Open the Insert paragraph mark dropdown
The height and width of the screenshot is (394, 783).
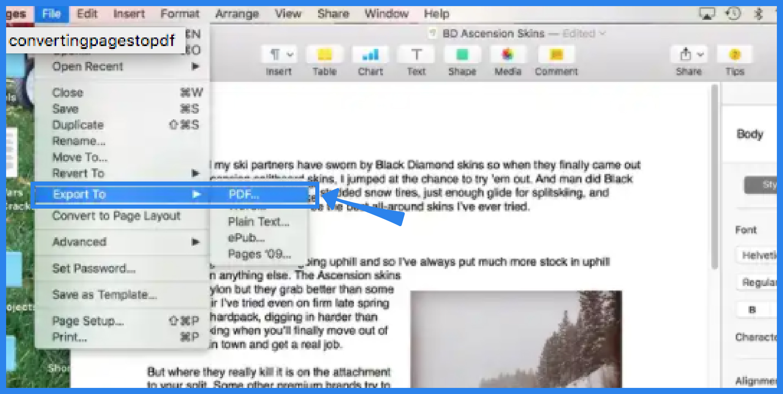click(x=280, y=54)
